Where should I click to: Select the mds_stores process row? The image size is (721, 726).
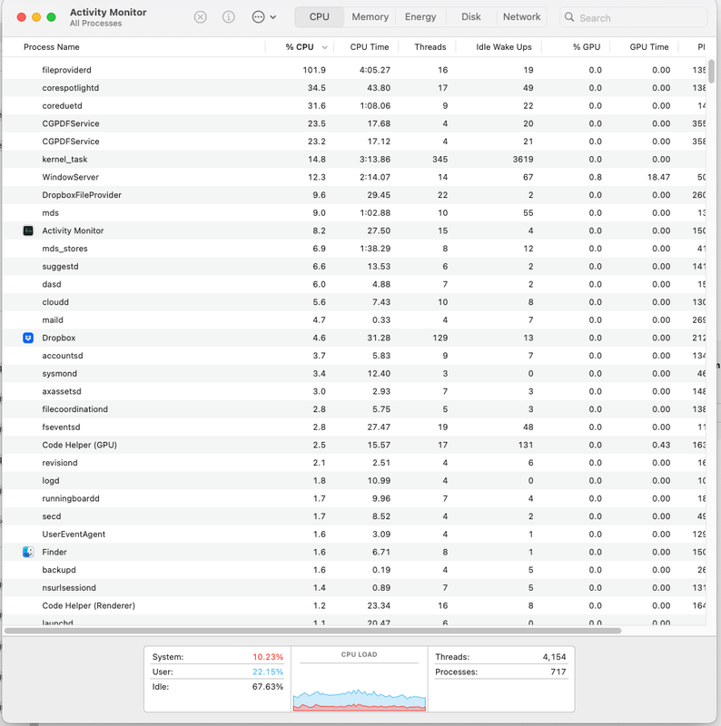tap(354, 249)
